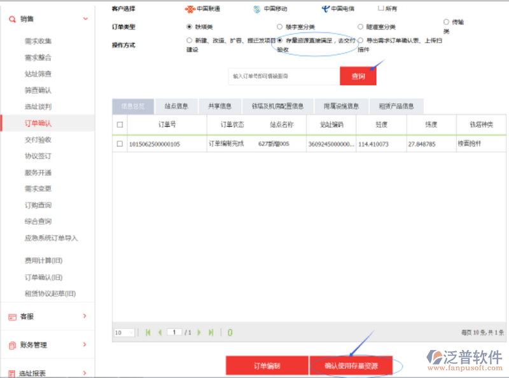Tick the checkbox for order 1015062500000105

click(x=120, y=144)
